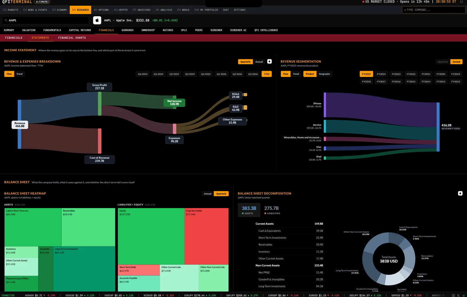Select Flow view in Revenue & Expenses Breakdown
Viewport: 467px width, 297px height.
(9, 74)
